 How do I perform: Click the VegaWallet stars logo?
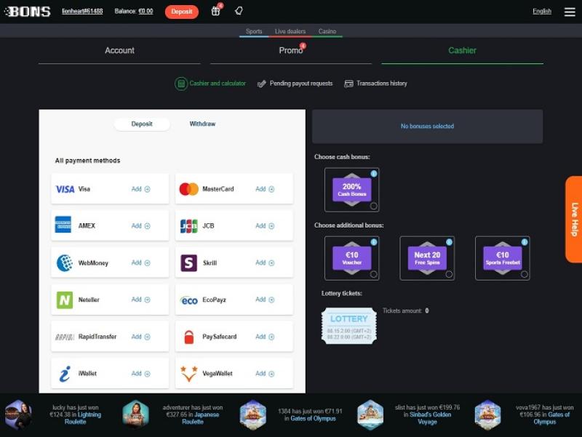coord(188,374)
